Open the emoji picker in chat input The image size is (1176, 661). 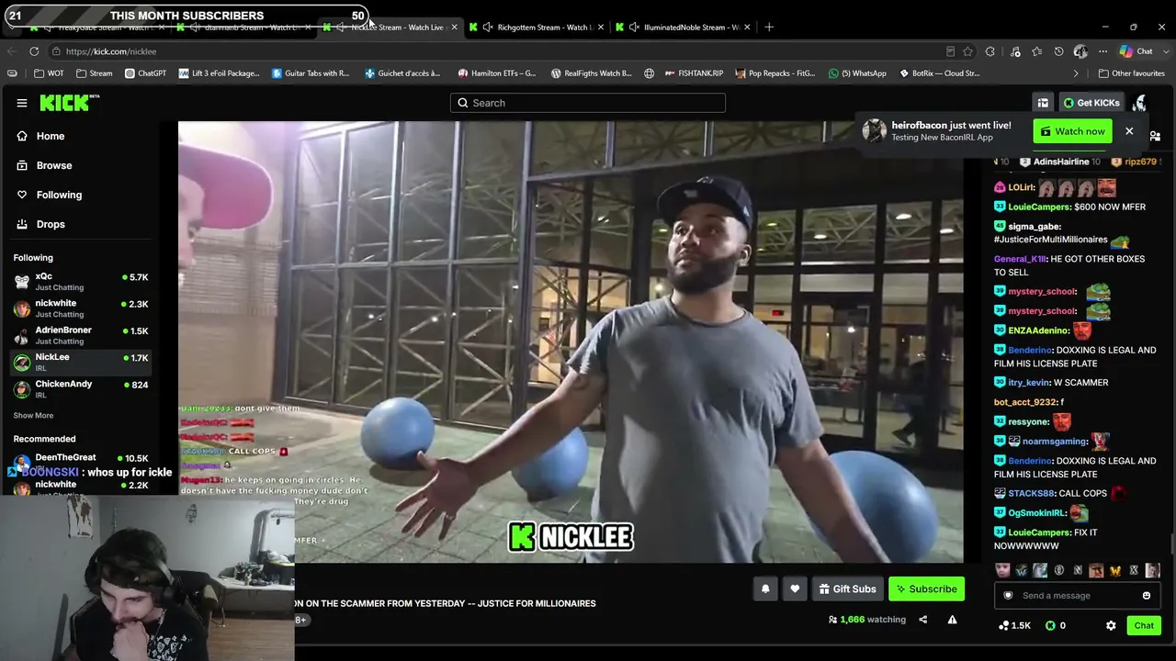coord(1147,596)
